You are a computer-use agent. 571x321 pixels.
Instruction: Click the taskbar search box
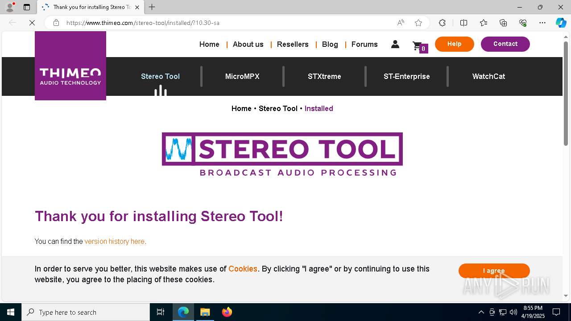point(86,312)
